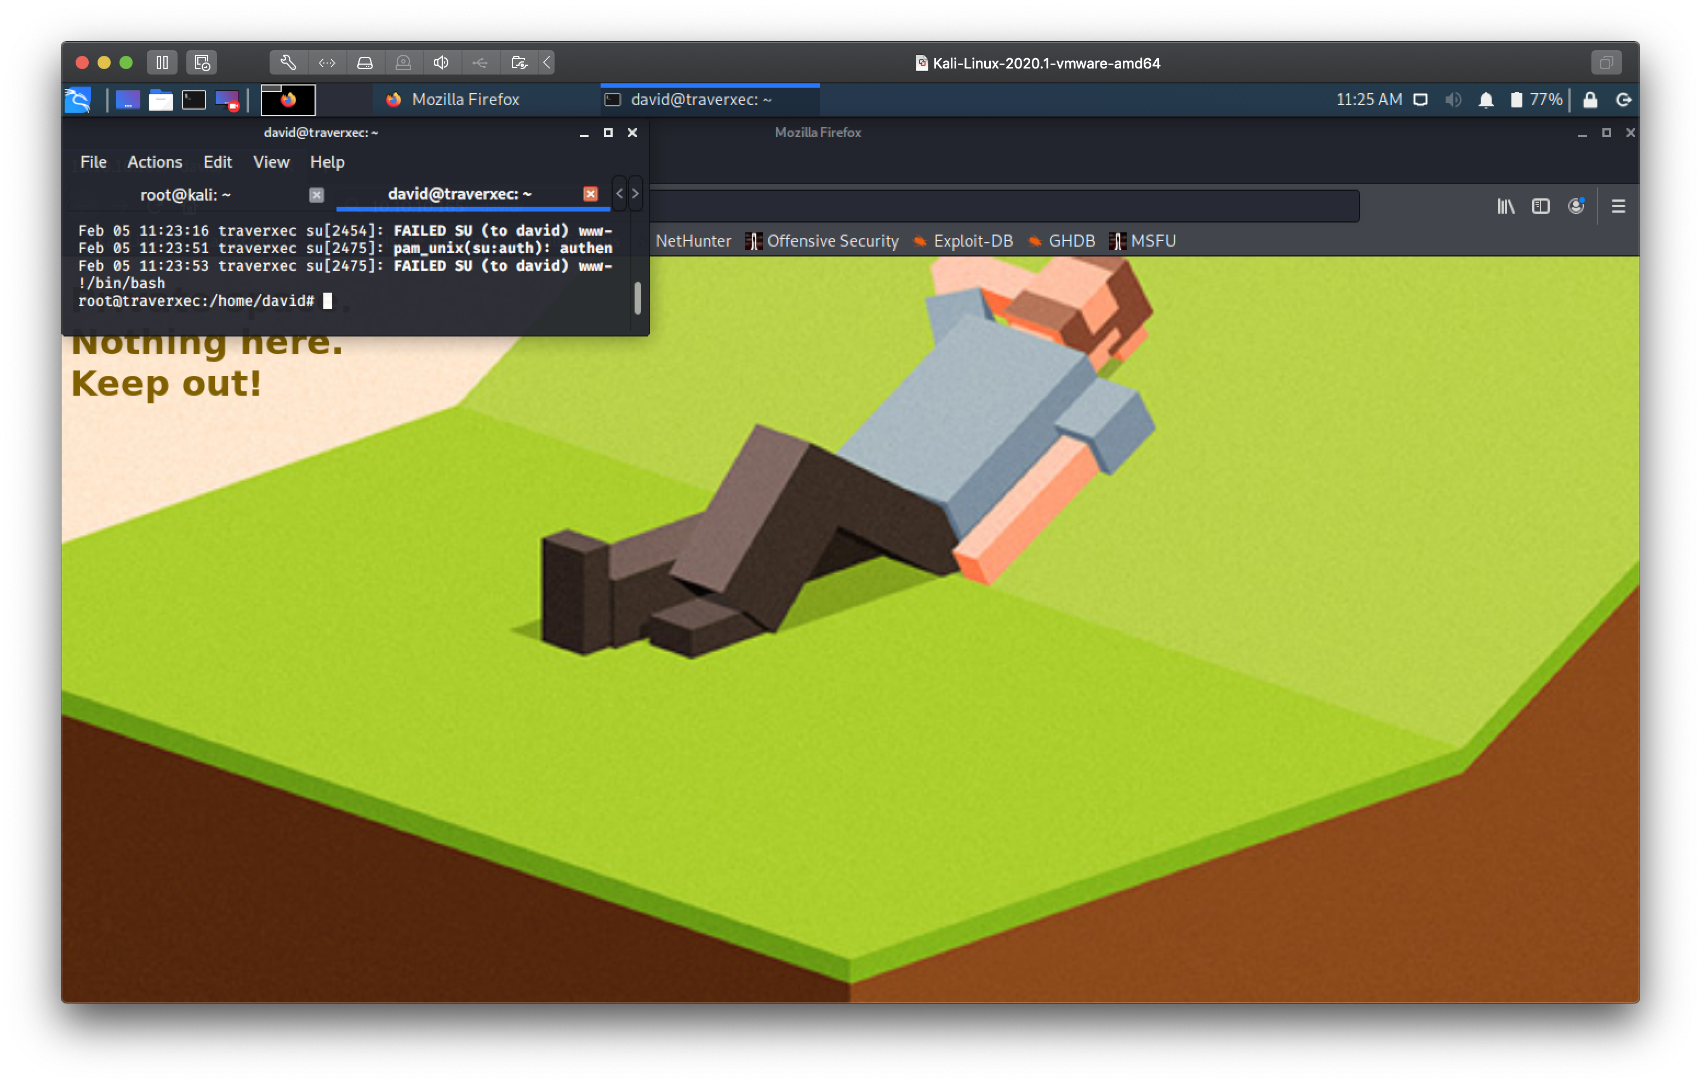This screenshot has width=1701, height=1084.
Task: Open the shared folders icon
Action: coord(519,63)
